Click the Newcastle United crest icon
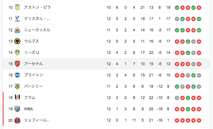The height and width of the screenshot is (129, 213). click(17, 30)
